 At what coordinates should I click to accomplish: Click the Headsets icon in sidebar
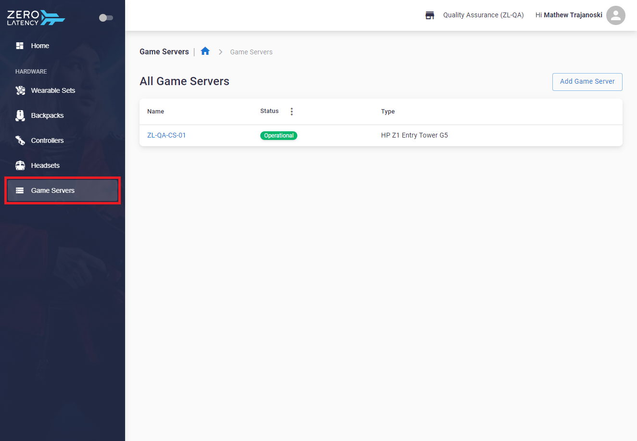[20, 165]
